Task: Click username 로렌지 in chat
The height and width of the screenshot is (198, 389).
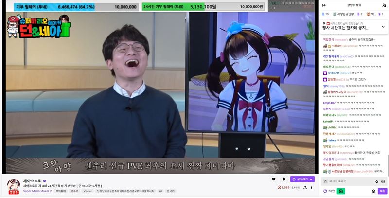Action: 327,108
